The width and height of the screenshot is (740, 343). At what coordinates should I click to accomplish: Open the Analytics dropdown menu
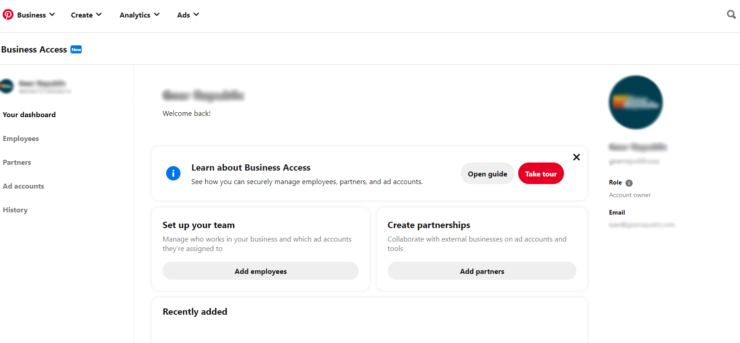pos(139,15)
